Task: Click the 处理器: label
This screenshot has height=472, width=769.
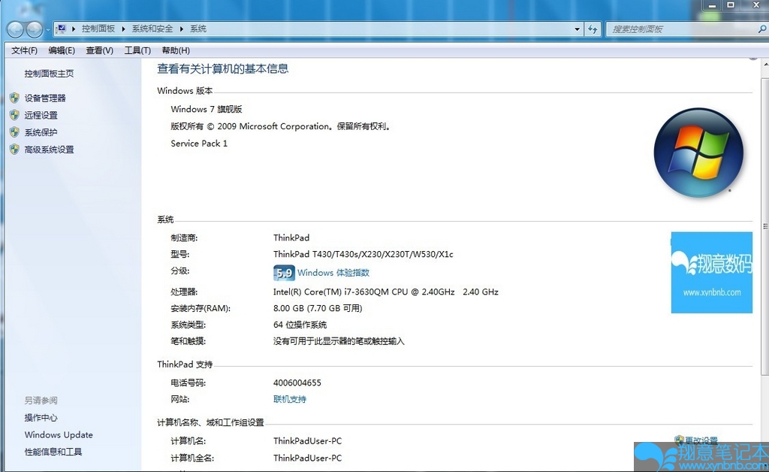Action: point(184,292)
